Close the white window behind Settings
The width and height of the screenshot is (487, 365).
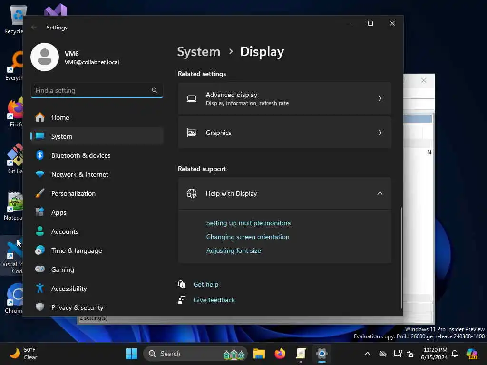pyautogui.click(x=424, y=80)
